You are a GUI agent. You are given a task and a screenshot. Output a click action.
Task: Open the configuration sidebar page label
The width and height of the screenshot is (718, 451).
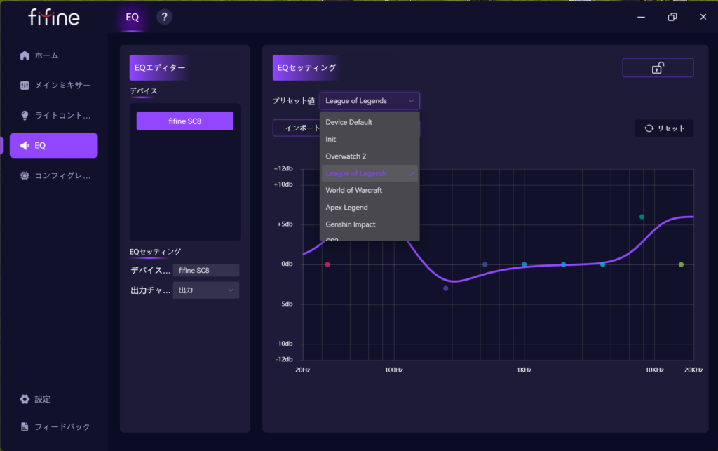pyautogui.click(x=62, y=176)
